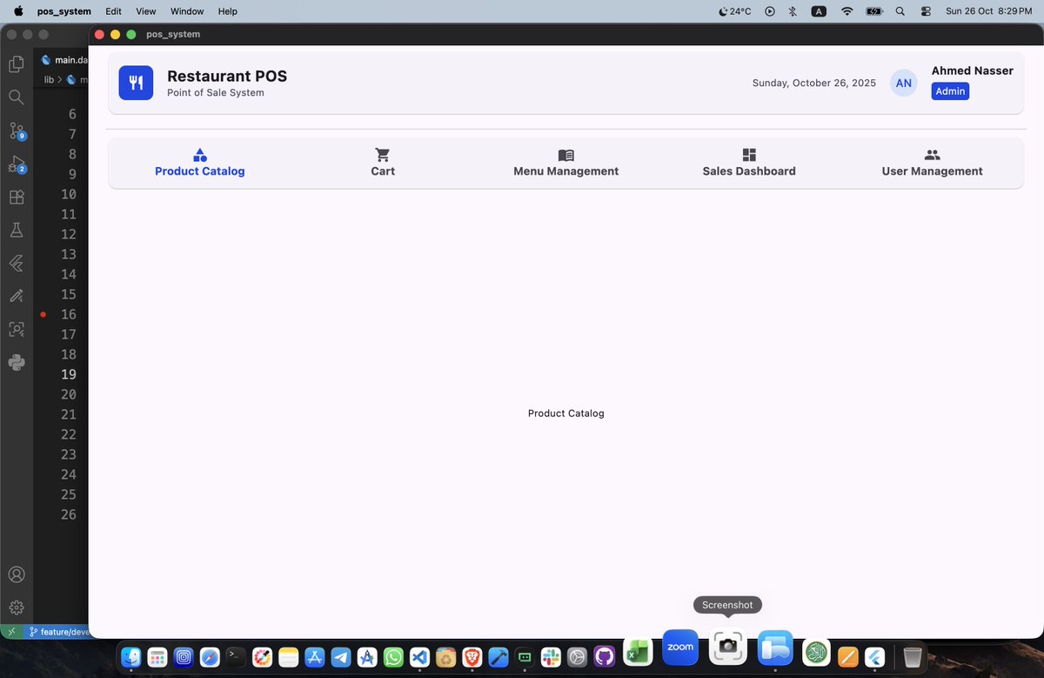The image size is (1044, 678).
Task: Open the Flutter app icon in the Dock
Action: pos(875,657)
